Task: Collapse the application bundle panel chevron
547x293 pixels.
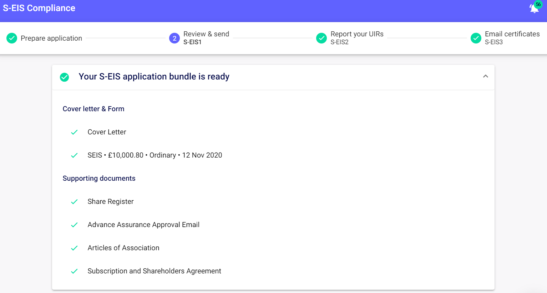Action: [x=486, y=76]
